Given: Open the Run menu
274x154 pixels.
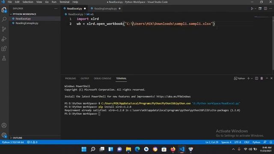Looking at the screenshot, I should (54, 2).
